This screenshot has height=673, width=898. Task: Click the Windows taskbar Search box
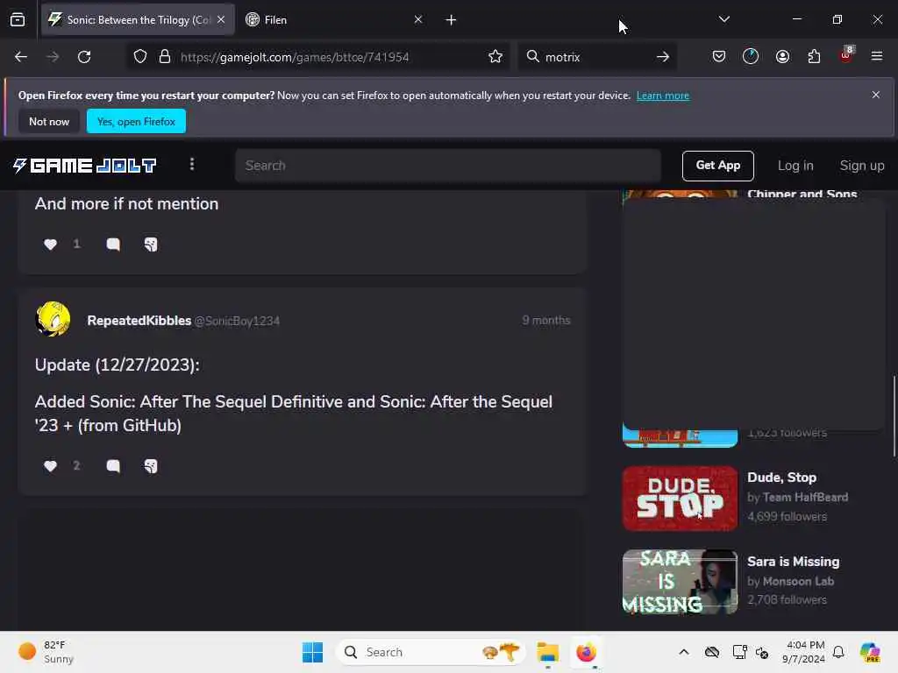[431, 652]
